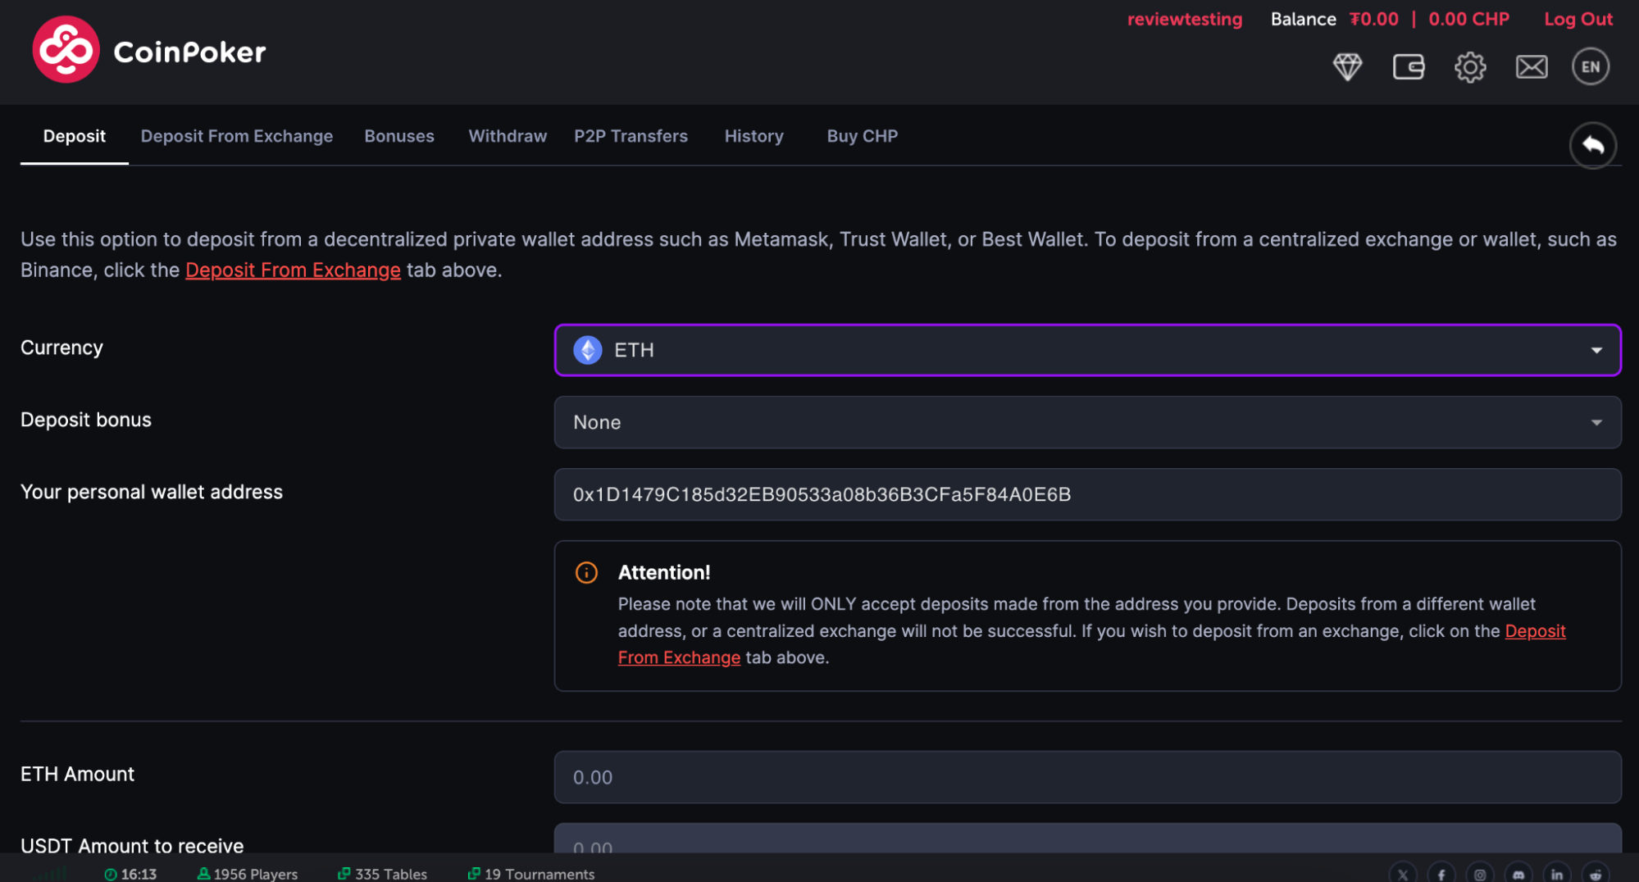Viewport: 1639px width, 882px height.
Task: Open the Deposit From Exchange tab
Action: [x=237, y=136]
